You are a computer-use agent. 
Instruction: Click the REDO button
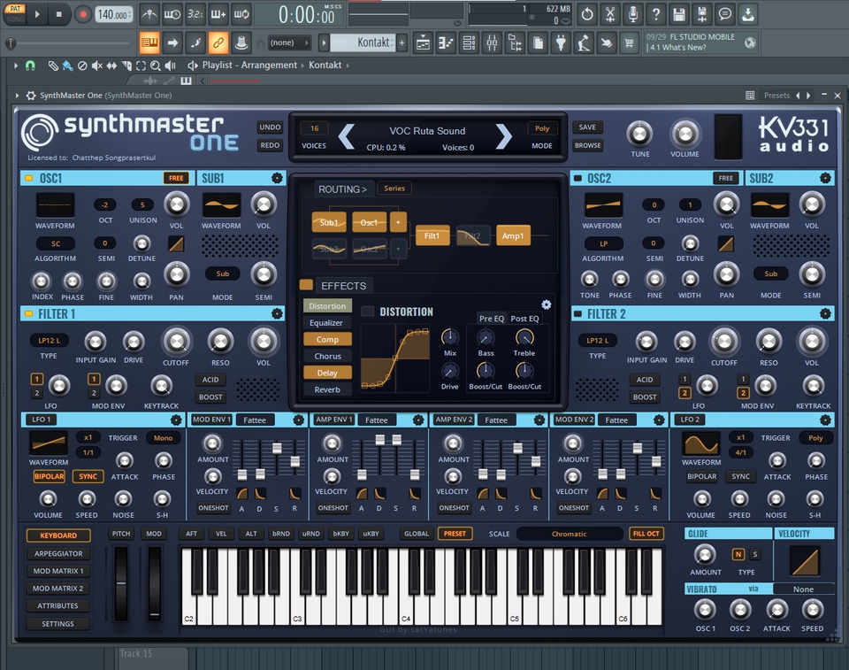tap(270, 145)
